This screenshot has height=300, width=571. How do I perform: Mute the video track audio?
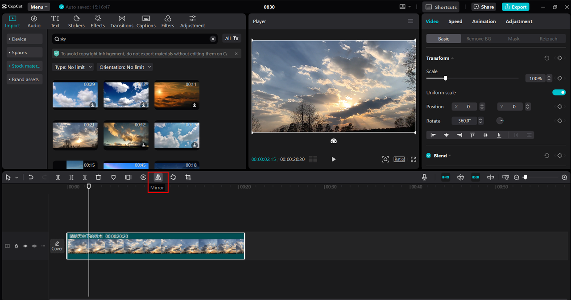tap(34, 246)
